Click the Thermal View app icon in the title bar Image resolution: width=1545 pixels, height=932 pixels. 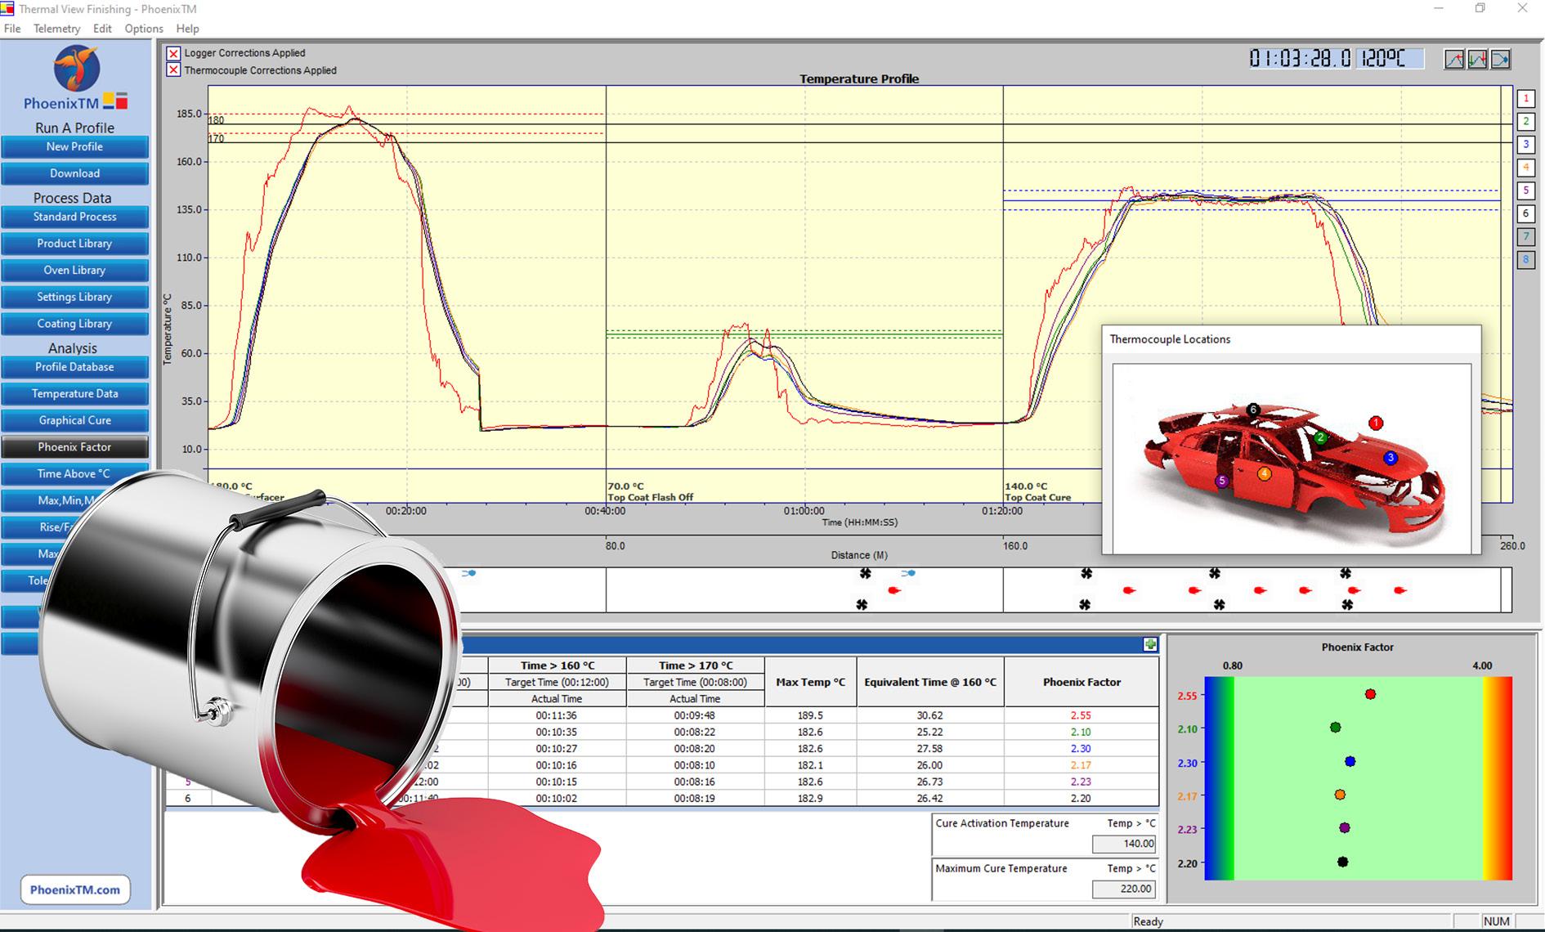click(x=7, y=9)
